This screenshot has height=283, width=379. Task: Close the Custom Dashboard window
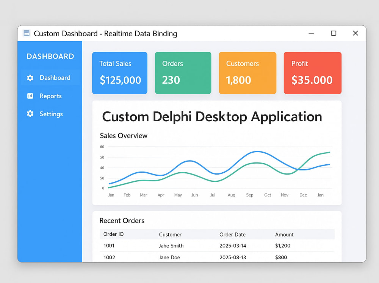356,33
